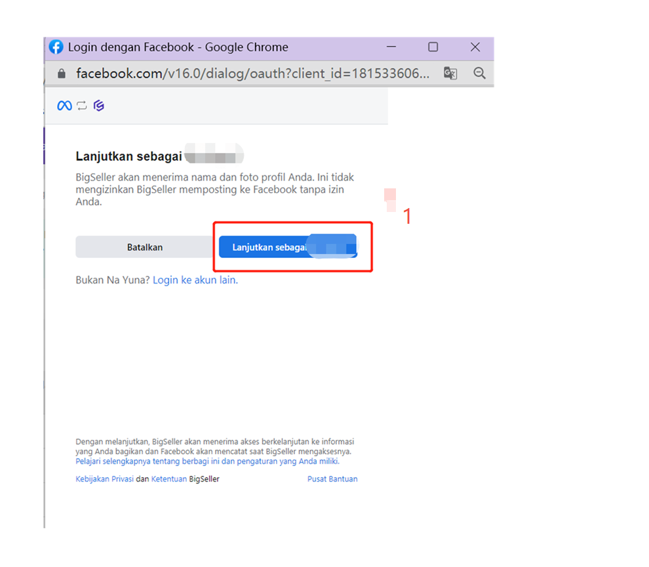Click the swap arrows icon between logos
This screenshot has width=649, height=567.
pyautogui.click(x=82, y=106)
